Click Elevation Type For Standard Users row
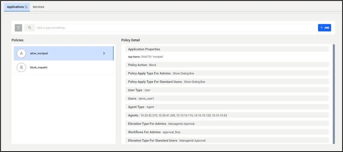Image resolution: width=343 pixels, height=152 pixels. [227, 140]
